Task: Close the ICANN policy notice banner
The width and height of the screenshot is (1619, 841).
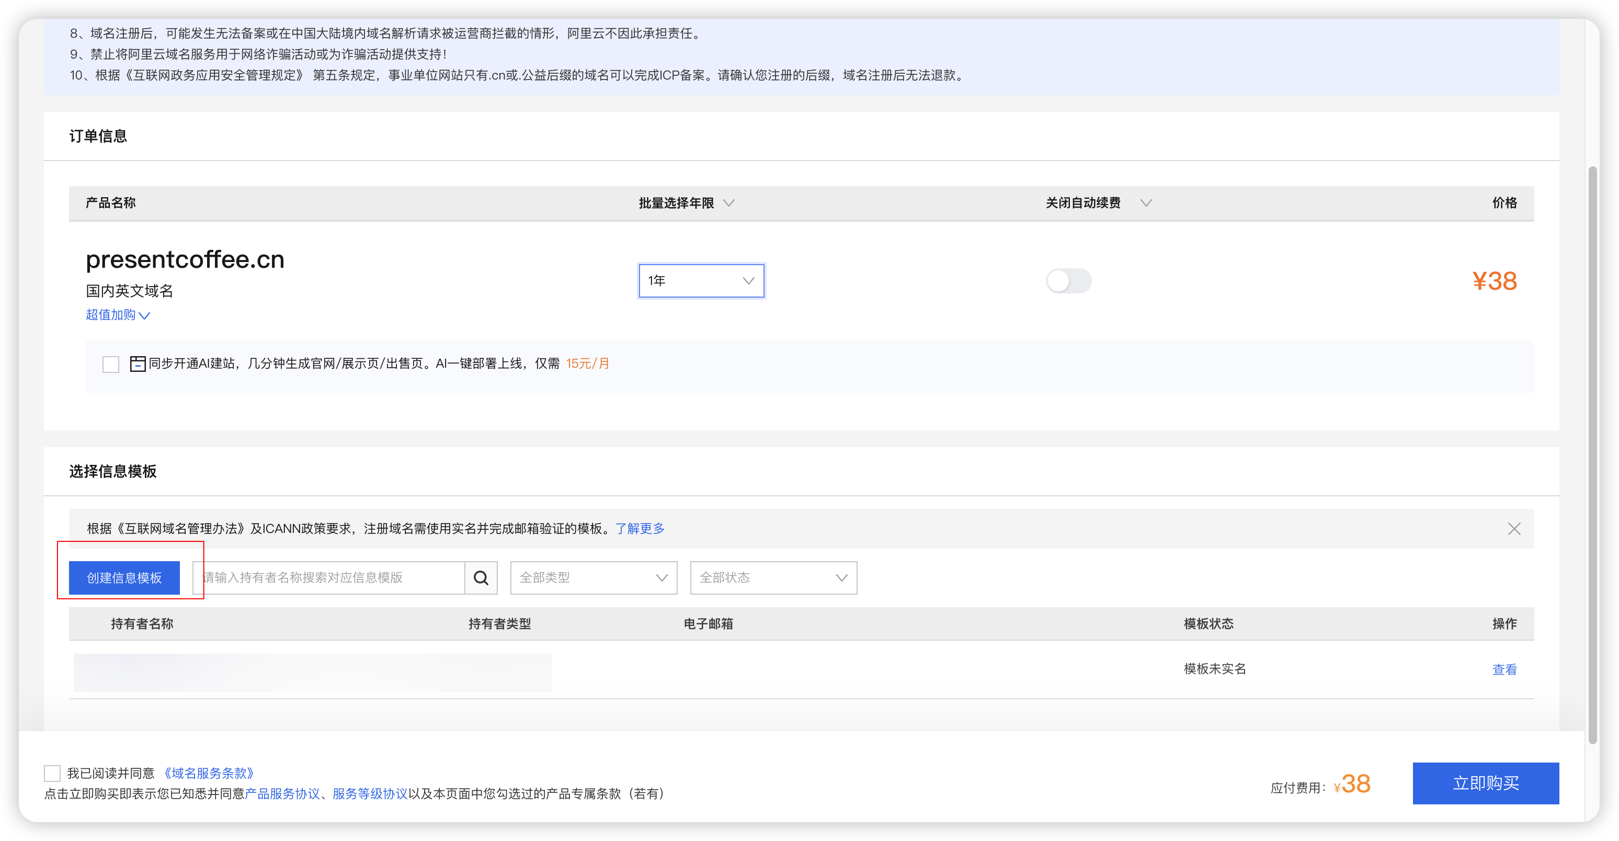Action: pyautogui.click(x=1514, y=529)
